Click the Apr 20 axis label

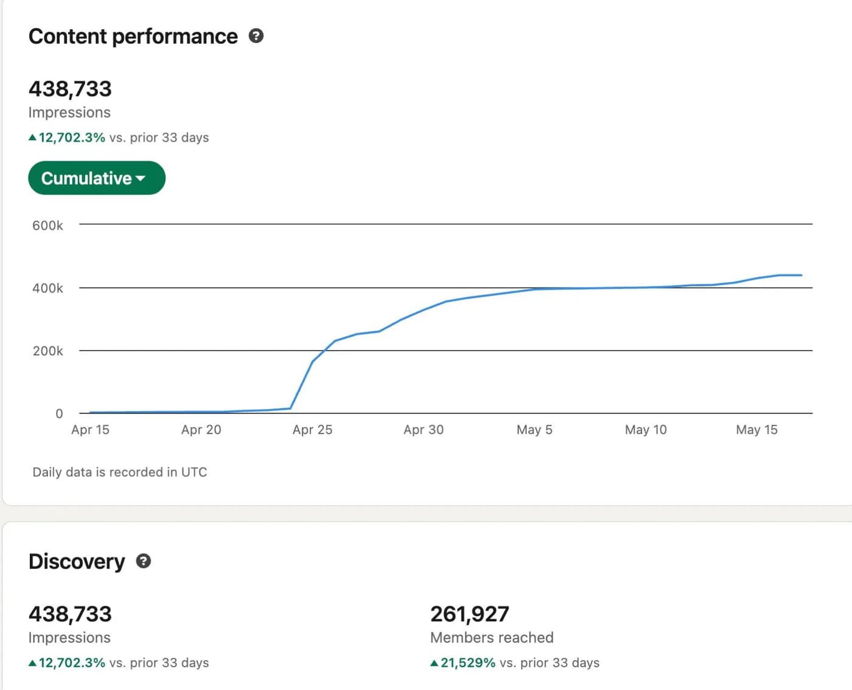click(x=201, y=430)
